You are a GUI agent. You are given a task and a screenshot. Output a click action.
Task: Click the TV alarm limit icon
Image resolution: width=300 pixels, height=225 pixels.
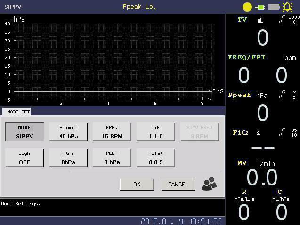282,20
